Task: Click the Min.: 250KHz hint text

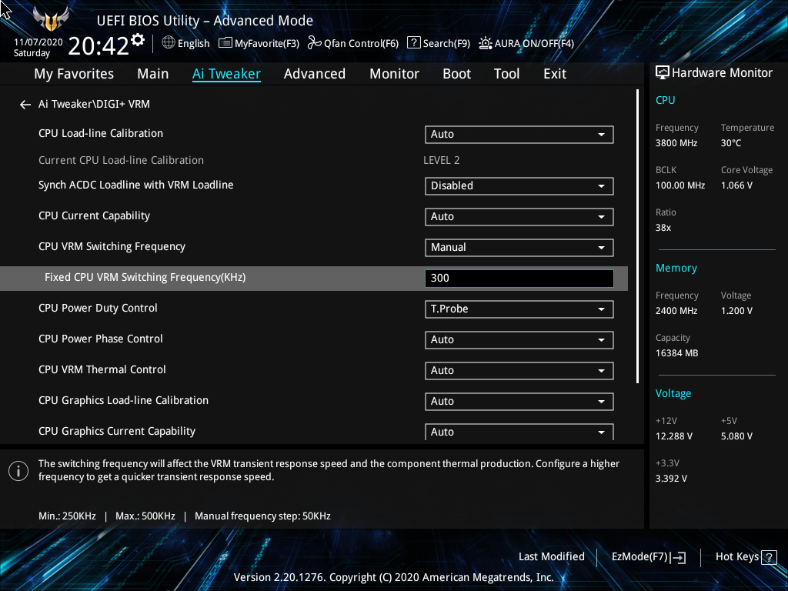Action: click(x=68, y=516)
